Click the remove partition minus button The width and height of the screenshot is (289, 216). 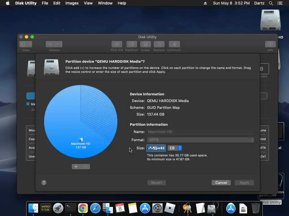(x=86, y=166)
